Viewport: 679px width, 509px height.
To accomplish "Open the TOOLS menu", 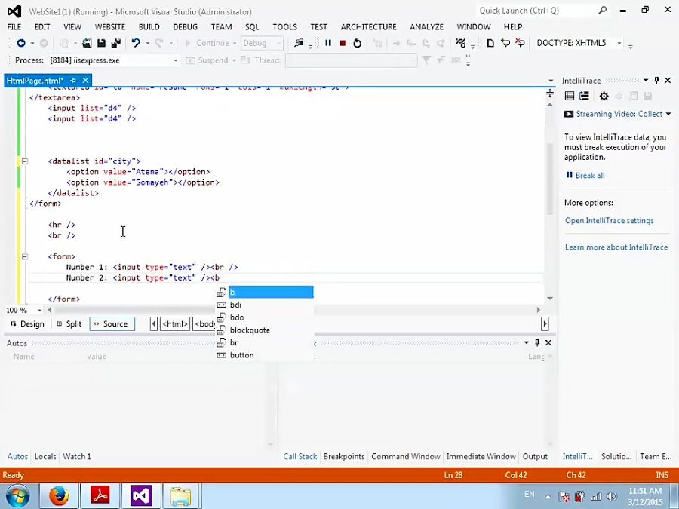I will coord(284,27).
